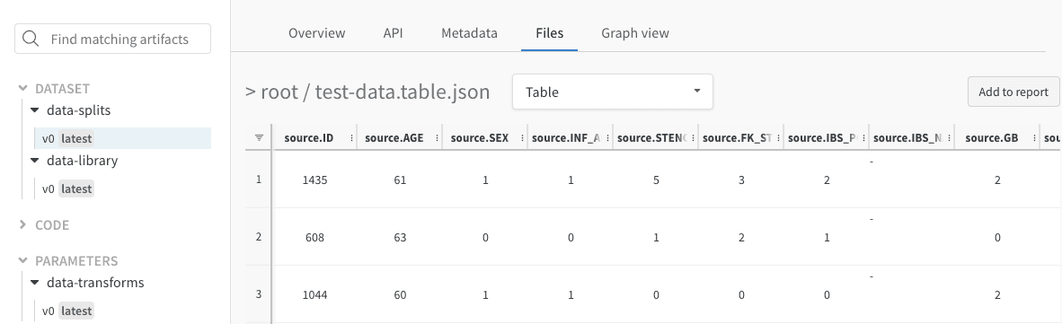Expand the CODE section

[23, 225]
